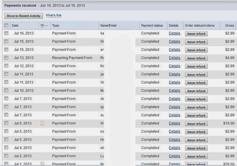Tick the checkbox for the Jul 6 $10.00 payment
This screenshot has height=166, width=237.
point(6,123)
